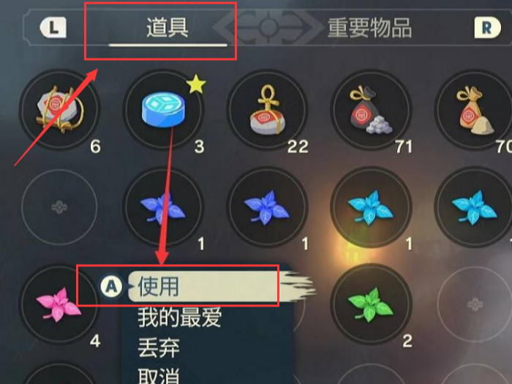Select the first dark blue mint leaf
512x384 pixels.
(163, 207)
